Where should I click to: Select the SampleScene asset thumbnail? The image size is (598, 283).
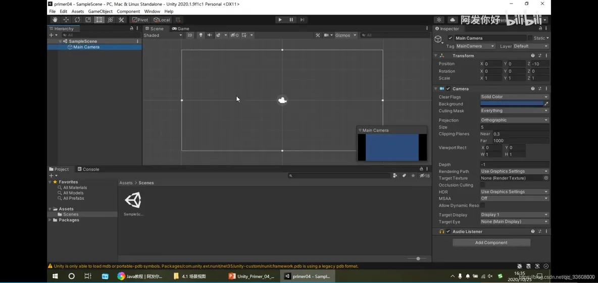point(133,200)
